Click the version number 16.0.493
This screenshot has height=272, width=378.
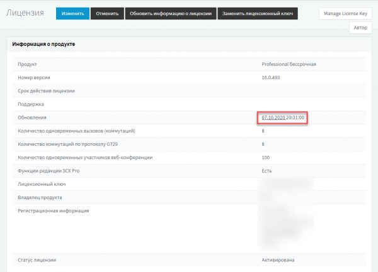coord(272,78)
